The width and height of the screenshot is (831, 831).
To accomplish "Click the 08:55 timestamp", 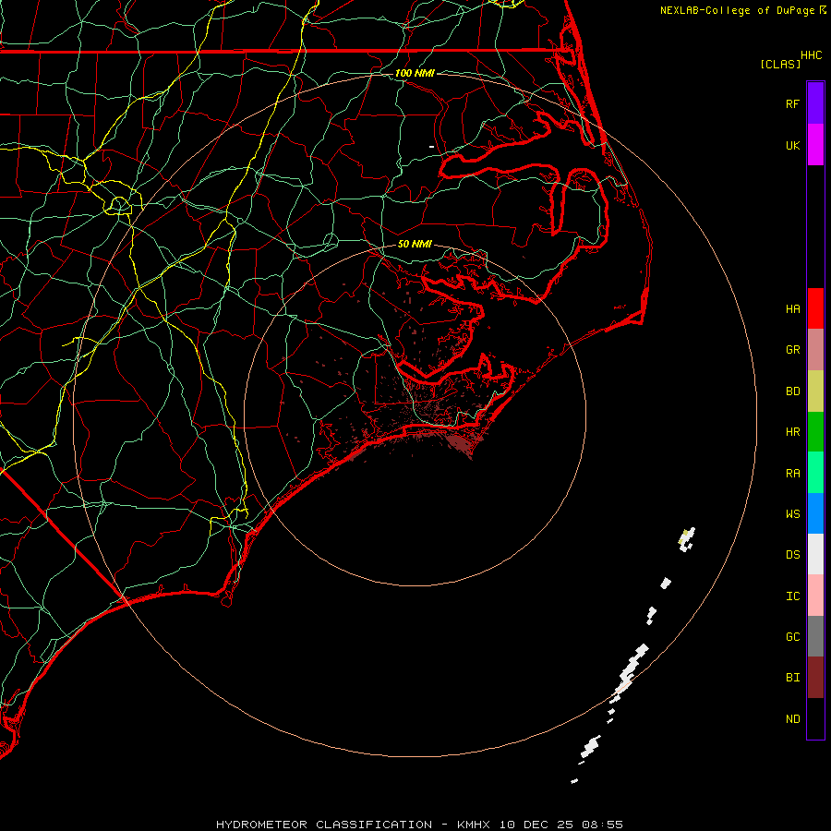I will pyautogui.click(x=602, y=825).
